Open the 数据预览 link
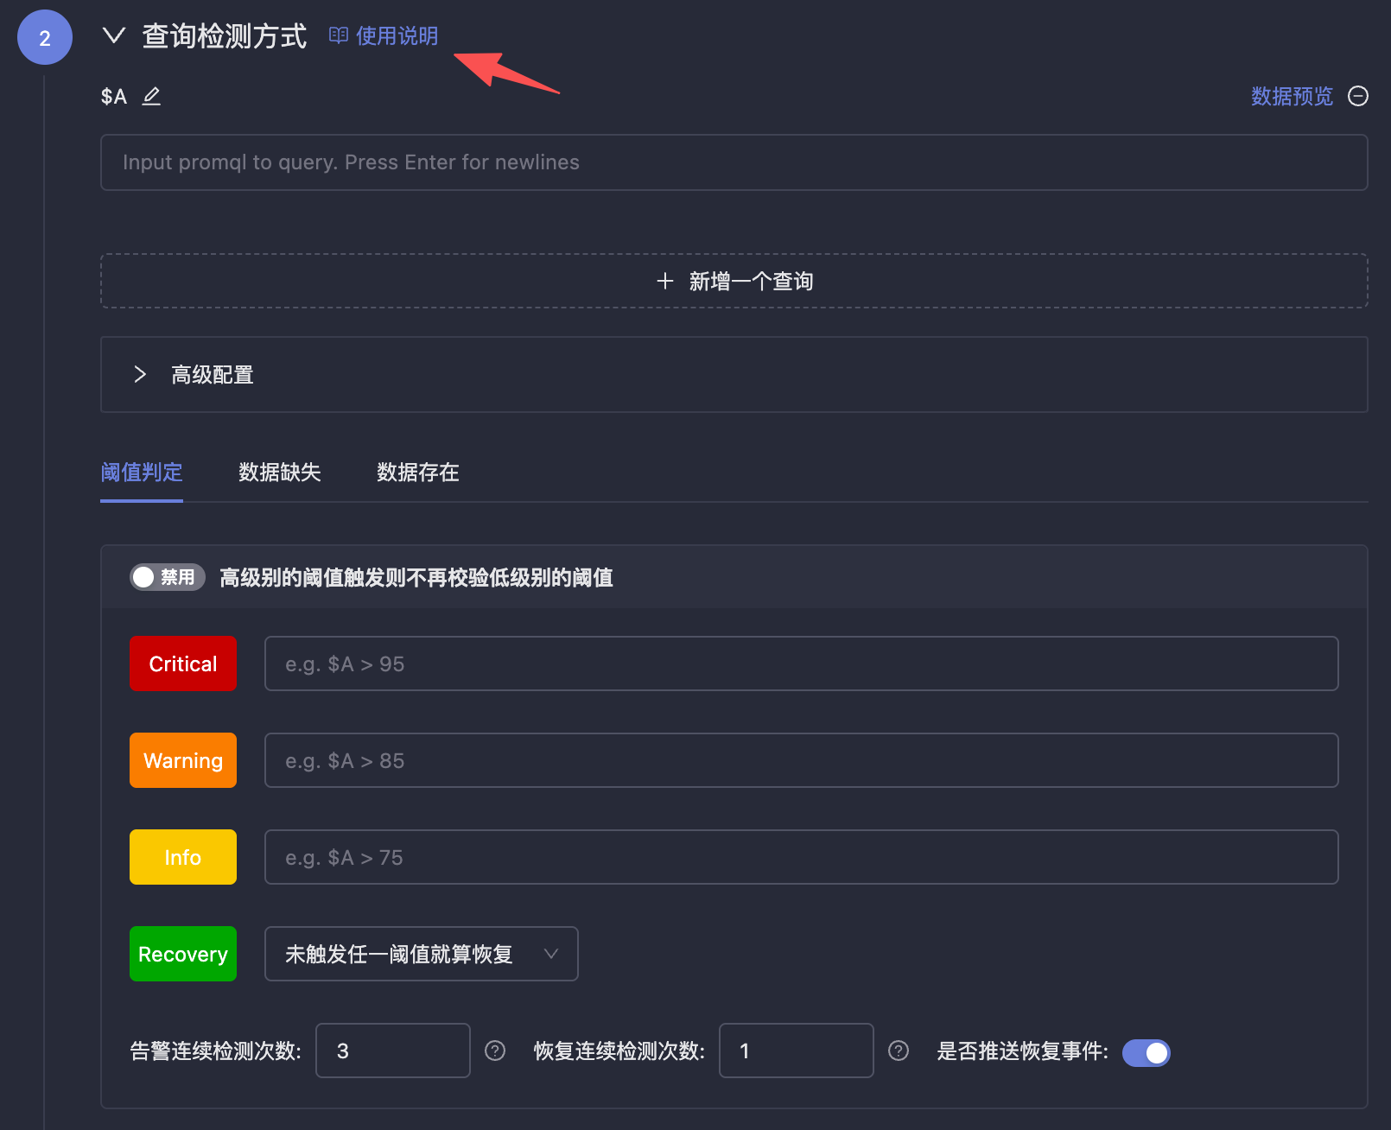The image size is (1391, 1130). pos(1292,96)
